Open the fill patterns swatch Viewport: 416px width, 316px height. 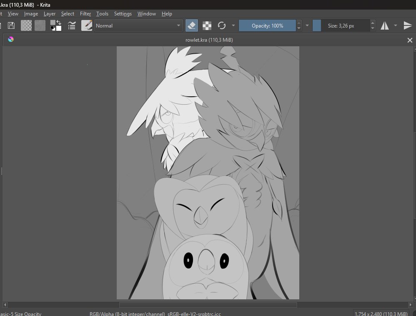click(x=40, y=25)
